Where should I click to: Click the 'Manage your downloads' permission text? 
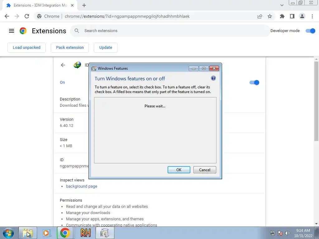(x=88, y=213)
